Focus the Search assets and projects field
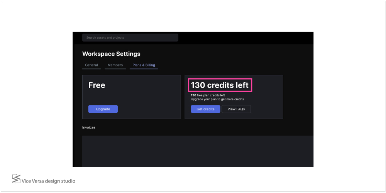Image resolution: width=386 pixels, height=193 pixels. pyautogui.click(x=130, y=37)
